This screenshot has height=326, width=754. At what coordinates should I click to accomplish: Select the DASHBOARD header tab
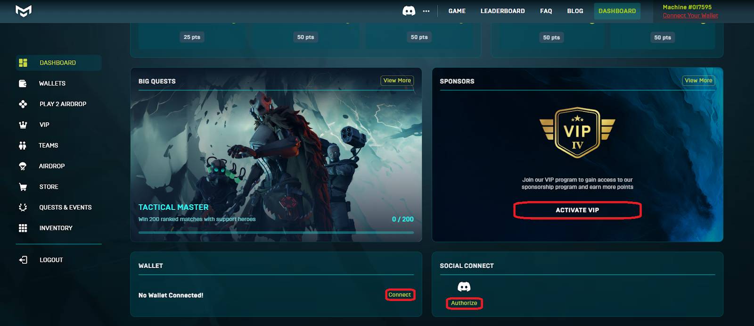point(617,11)
